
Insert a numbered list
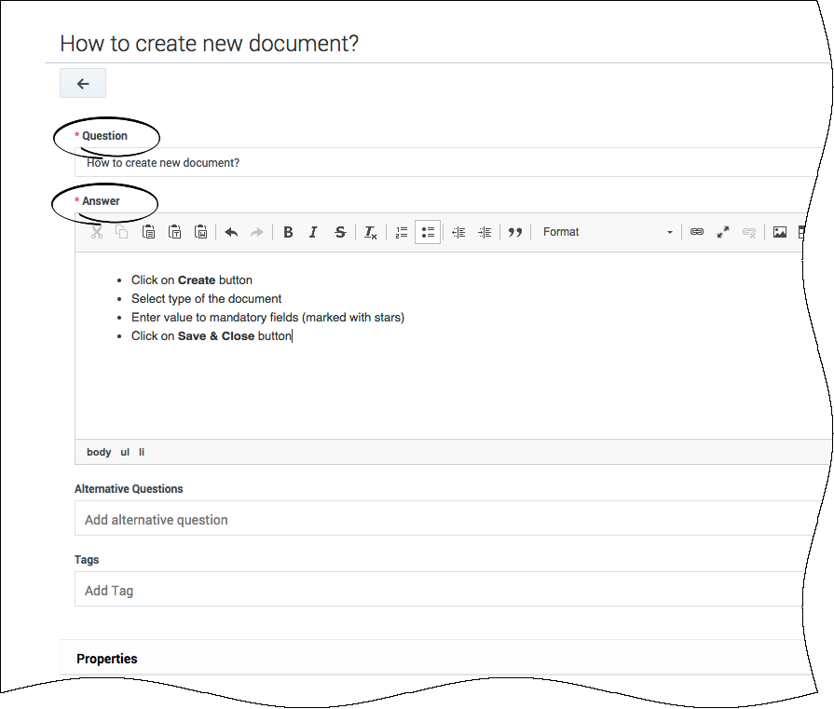pos(402,232)
